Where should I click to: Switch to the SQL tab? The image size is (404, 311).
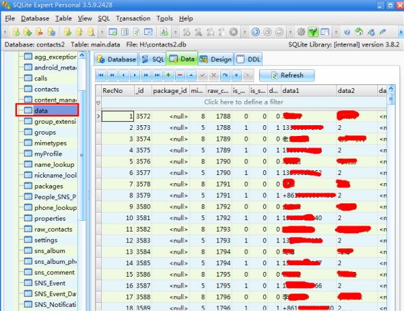coord(153,59)
